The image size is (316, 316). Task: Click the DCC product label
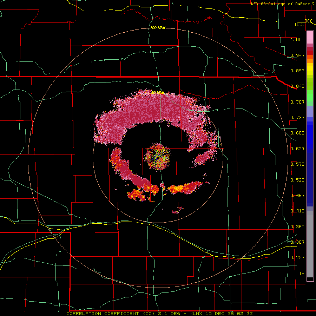(309, 21)
